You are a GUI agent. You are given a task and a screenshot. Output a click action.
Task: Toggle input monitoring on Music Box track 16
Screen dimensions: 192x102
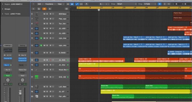(x=53, y=70)
